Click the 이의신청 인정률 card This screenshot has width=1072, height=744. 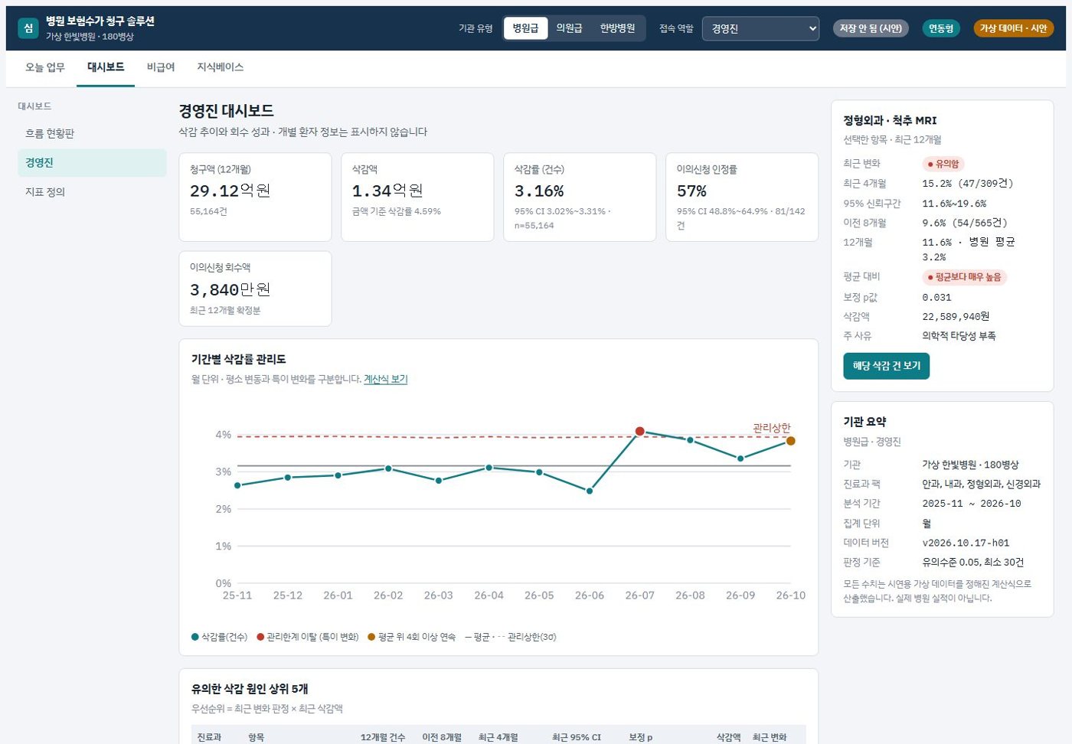[742, 197]
